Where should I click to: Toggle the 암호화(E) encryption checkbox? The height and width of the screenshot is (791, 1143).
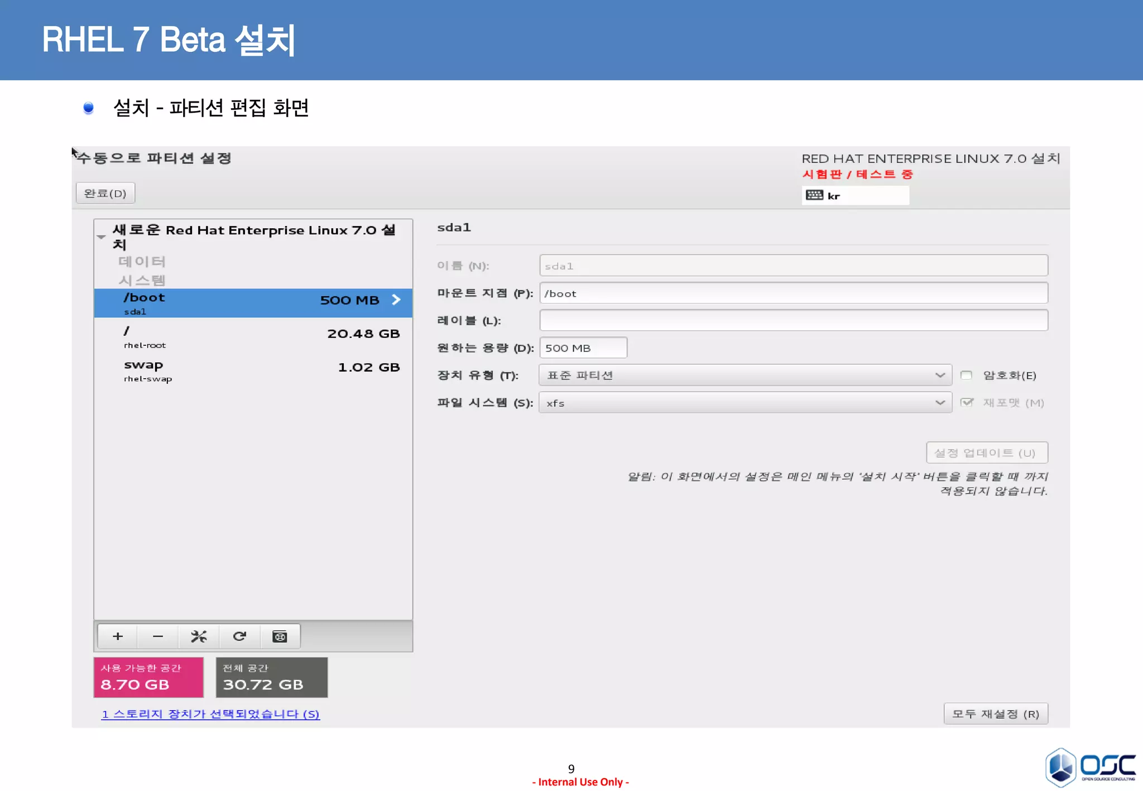(x=966, y=375)
